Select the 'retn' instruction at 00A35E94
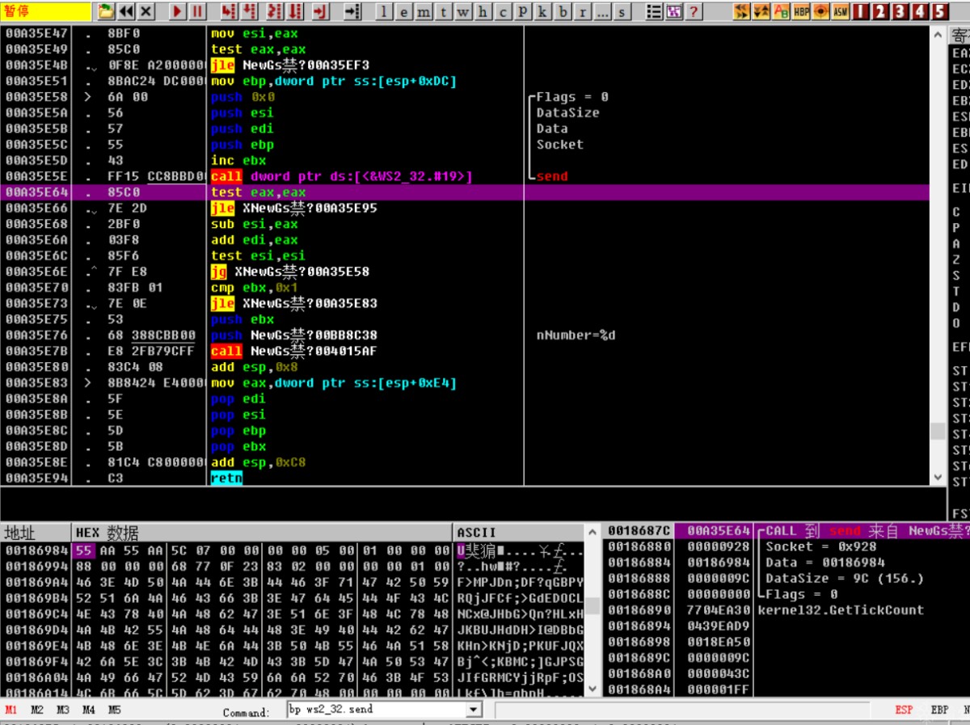The height and width of the screenshot is (725, 970). 226,478
